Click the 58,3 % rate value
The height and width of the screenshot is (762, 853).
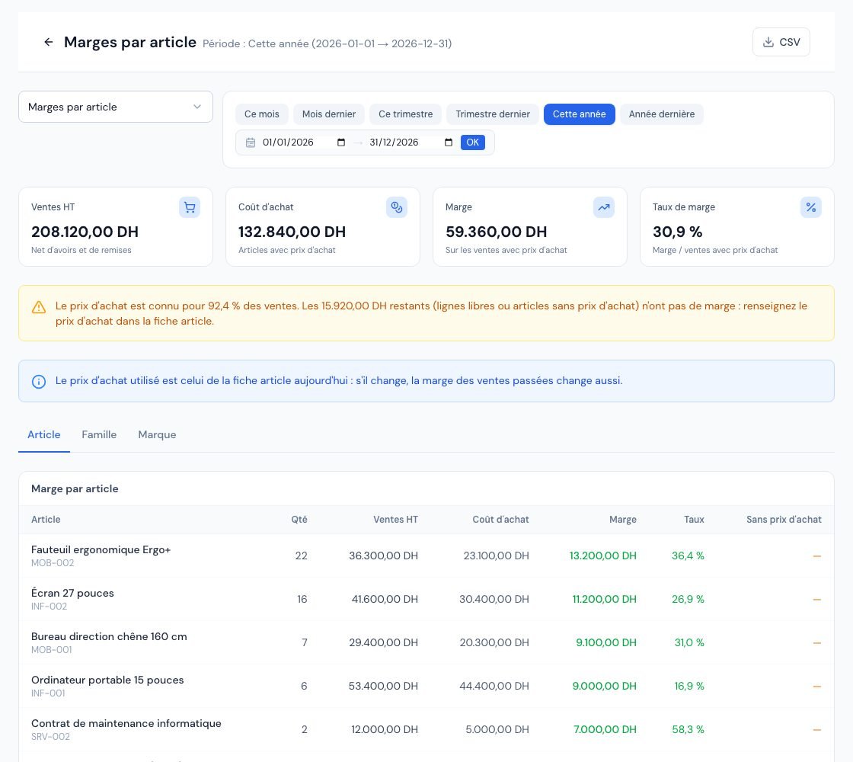(688, 729)
